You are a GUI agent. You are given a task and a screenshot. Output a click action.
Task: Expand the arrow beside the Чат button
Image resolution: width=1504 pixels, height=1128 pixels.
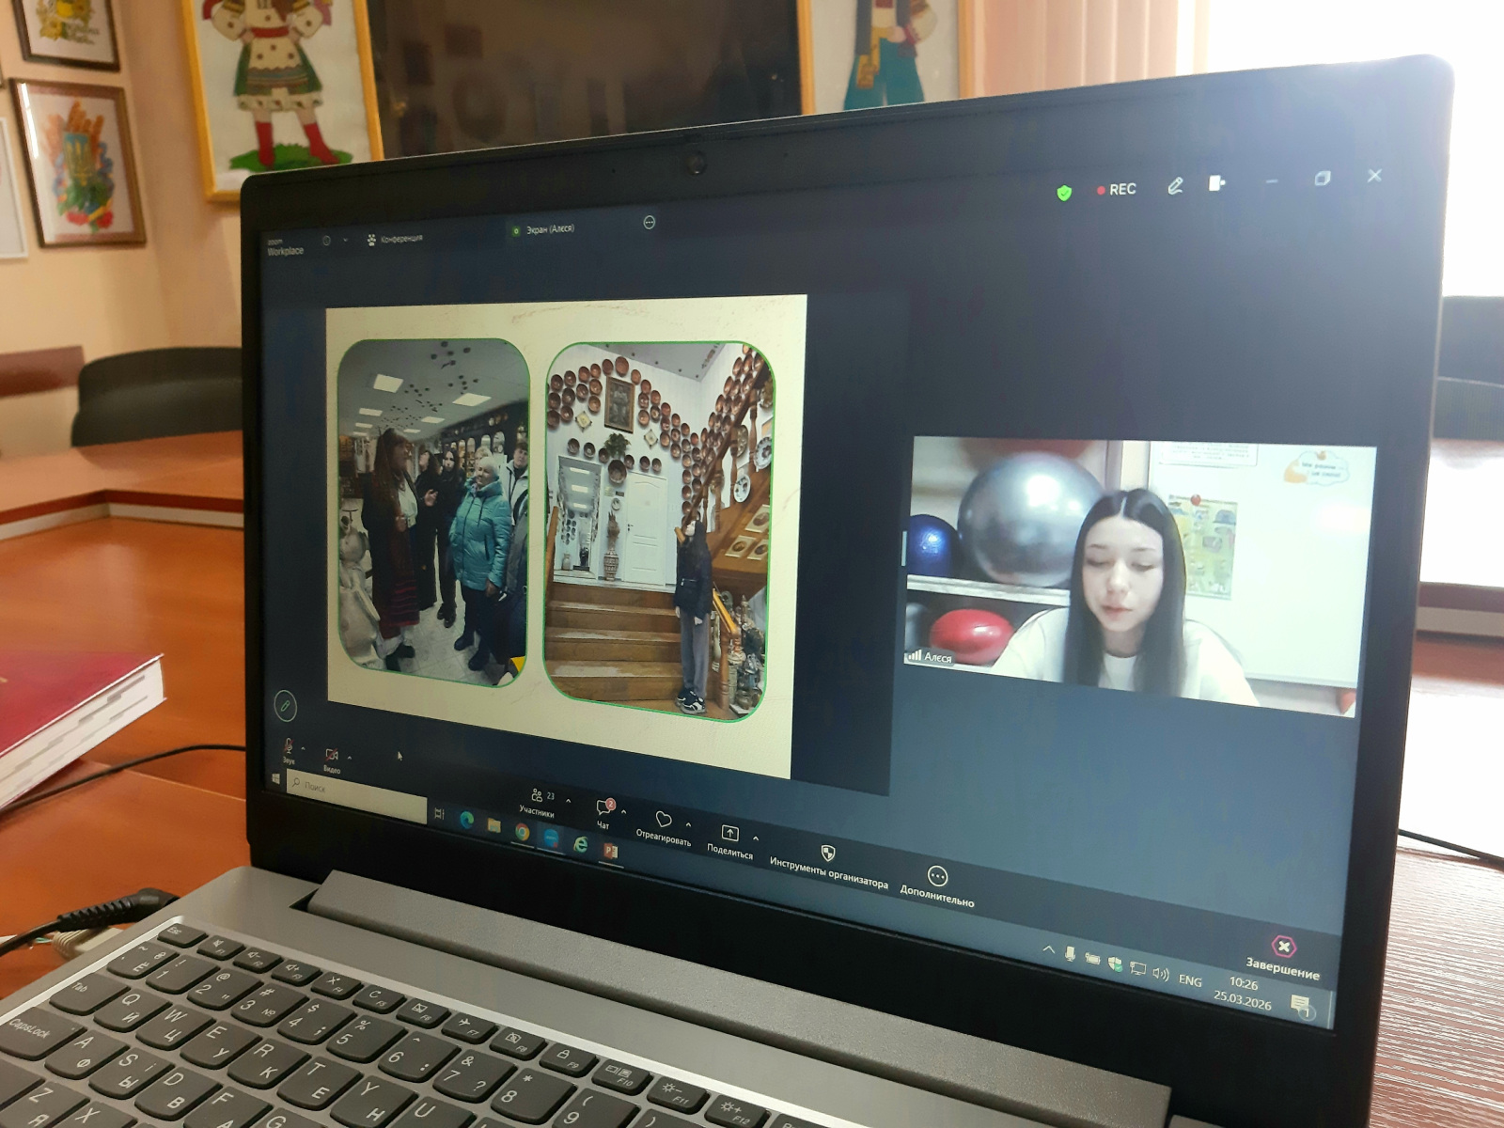(624, 812)
